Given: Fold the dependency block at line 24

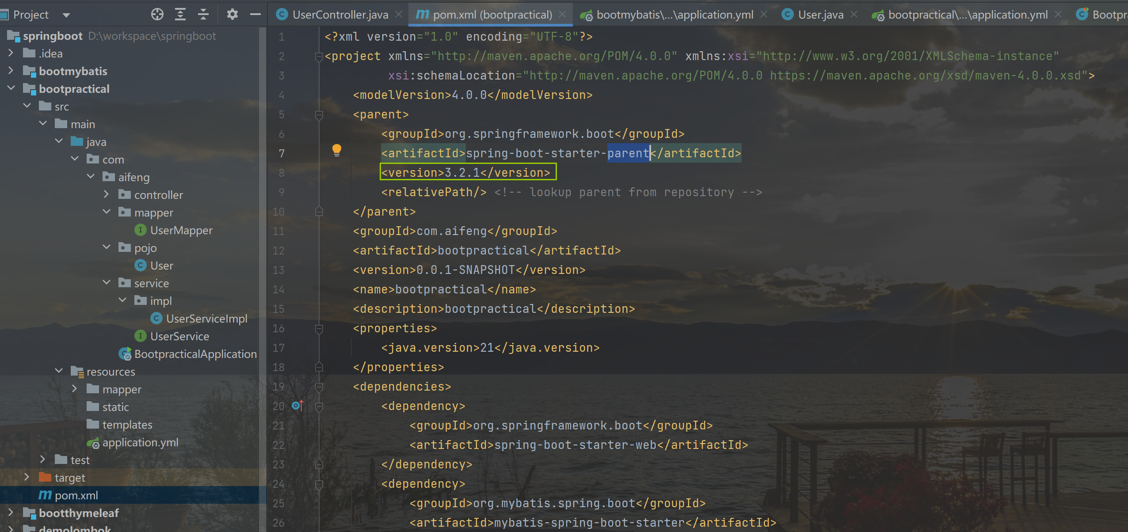Looking at the screenshot, I should pyautogui.click(x=319, y=484).
